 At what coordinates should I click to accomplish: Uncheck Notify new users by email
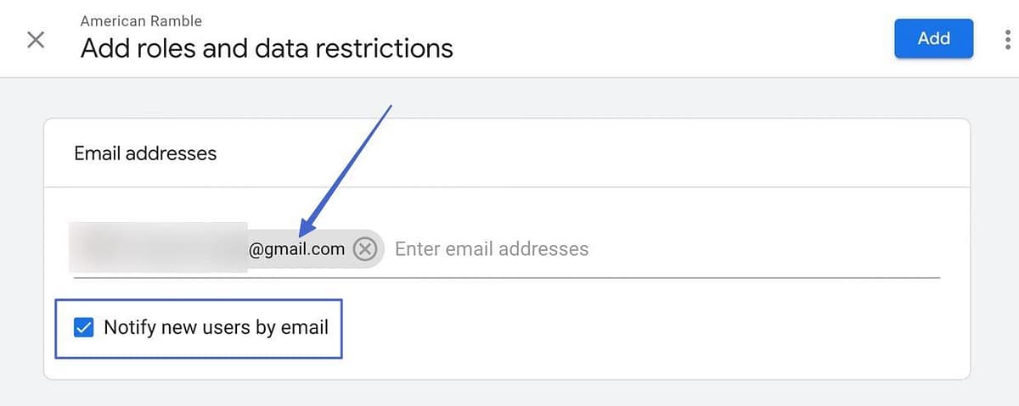[83, 327]
